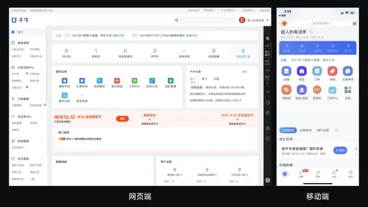
Task: Select the 用户运营 tab on mobile
Action: click(323, 130)
